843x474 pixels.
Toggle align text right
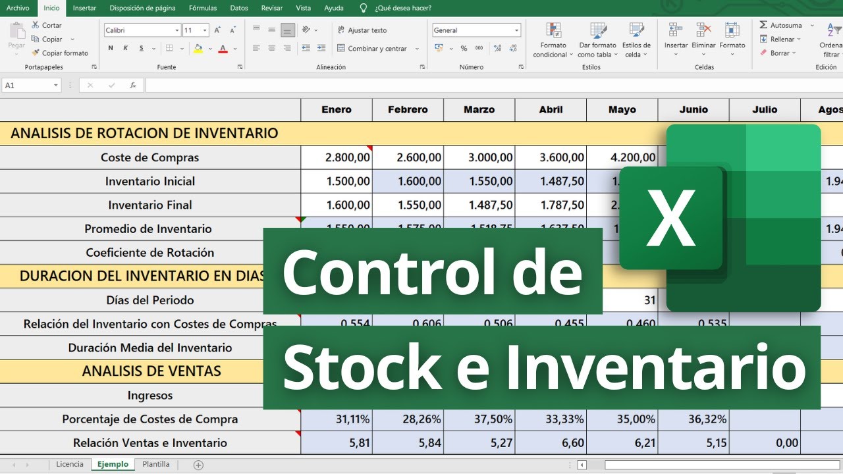coord(287,48)
